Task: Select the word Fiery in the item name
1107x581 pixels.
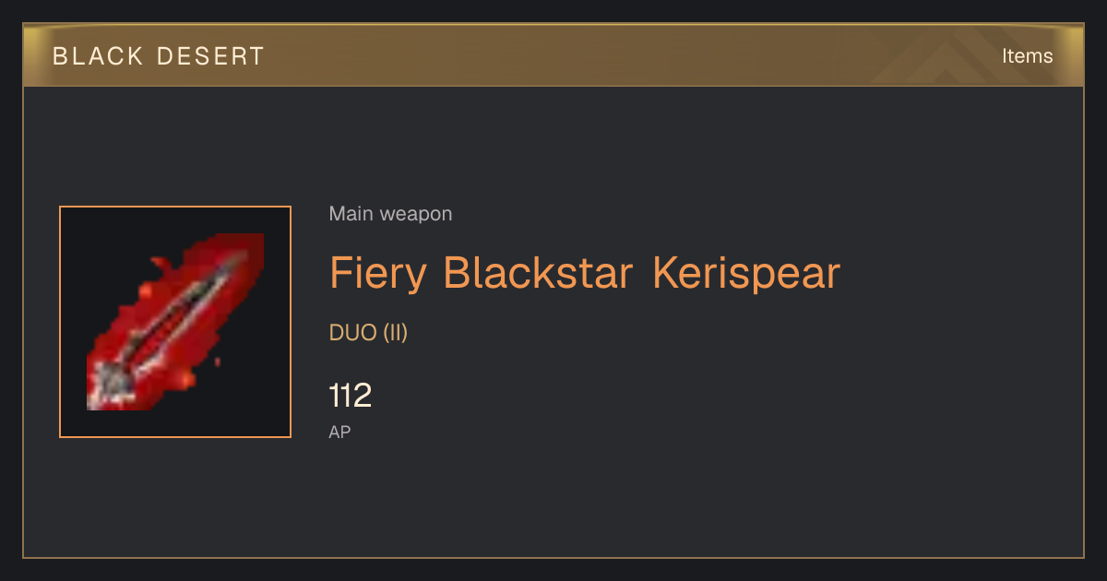Action: (x=378, y=273)
